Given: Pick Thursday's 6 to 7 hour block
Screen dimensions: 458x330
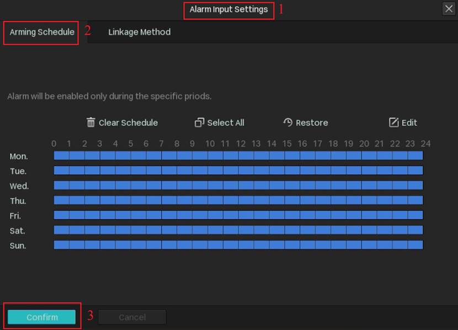Looking at the screenshot, I should coord(154,201).
